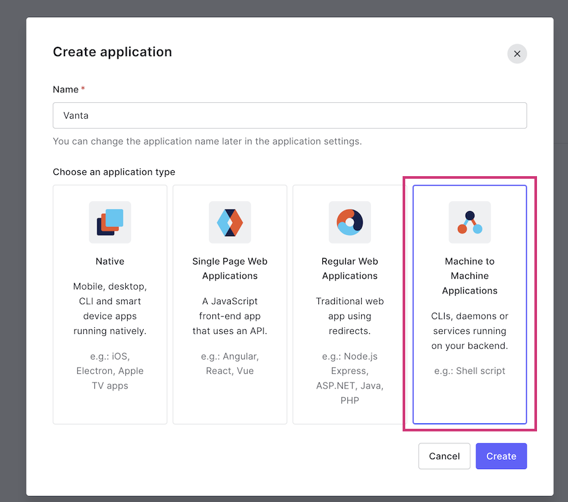568x502 pixels.
Task: Click the 'e.g.: iOS, Electron, Apple TV' example text
Action: 110,371
